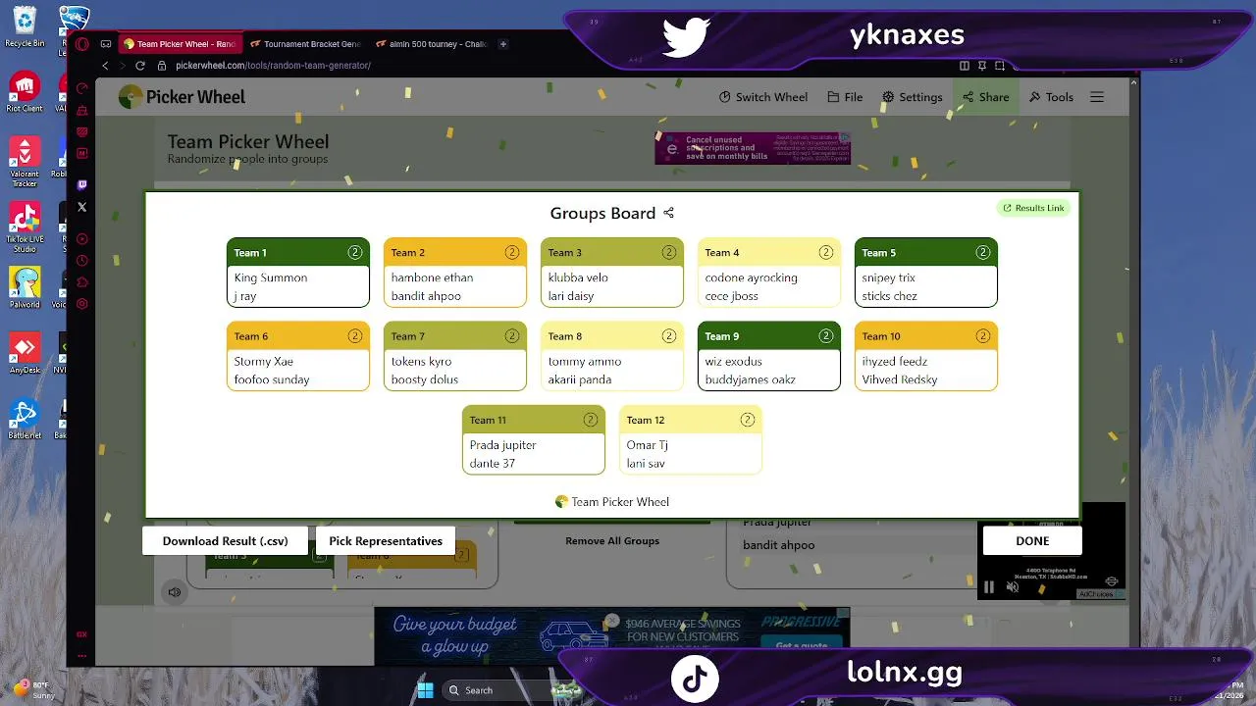The height and width of the screenshot is (706, 1256).
Task: Click split-screen icon in browser toolbar
Action: [965, 66]
